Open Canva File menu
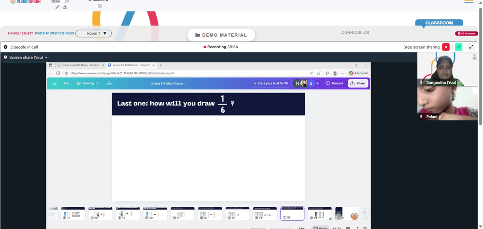Screen dimensions: 483x229 pos(67,83)
